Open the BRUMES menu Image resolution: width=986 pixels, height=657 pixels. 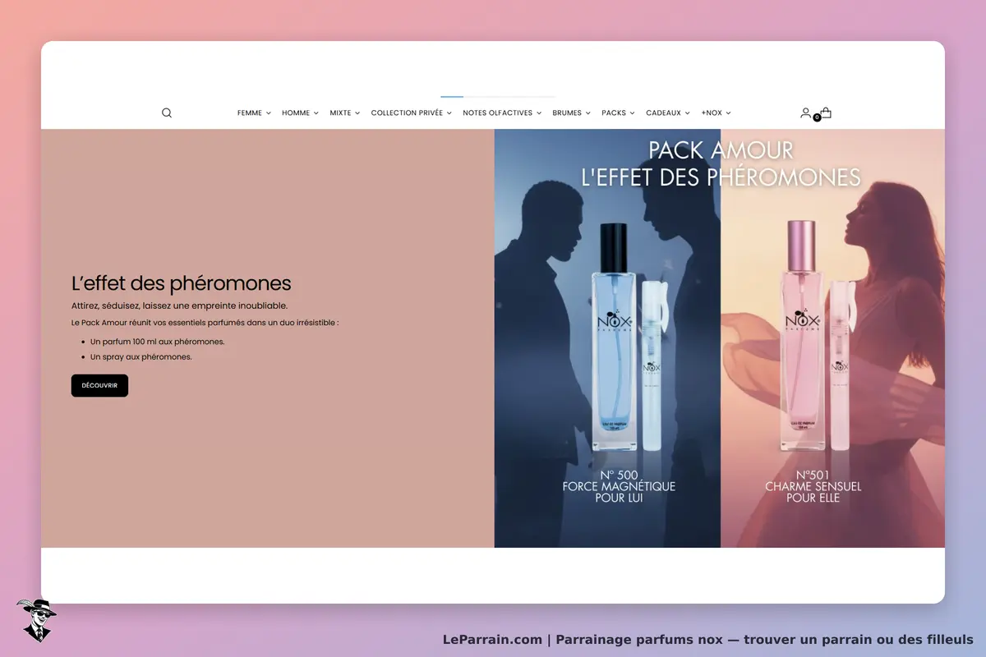(x=572, y=113)
